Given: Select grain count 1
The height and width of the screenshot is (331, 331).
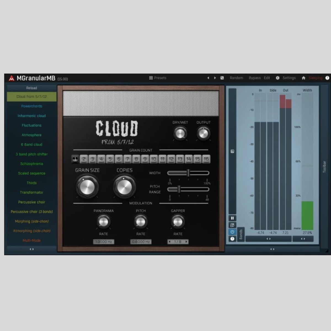Looking at the screenshot, I should click(x=75, y=159).
